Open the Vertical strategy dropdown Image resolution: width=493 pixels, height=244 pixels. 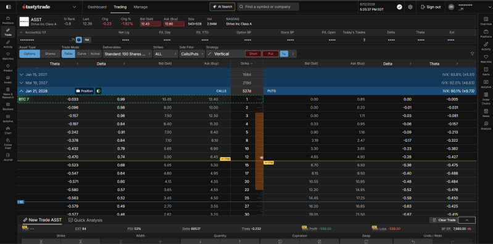(x=225, y=54)
